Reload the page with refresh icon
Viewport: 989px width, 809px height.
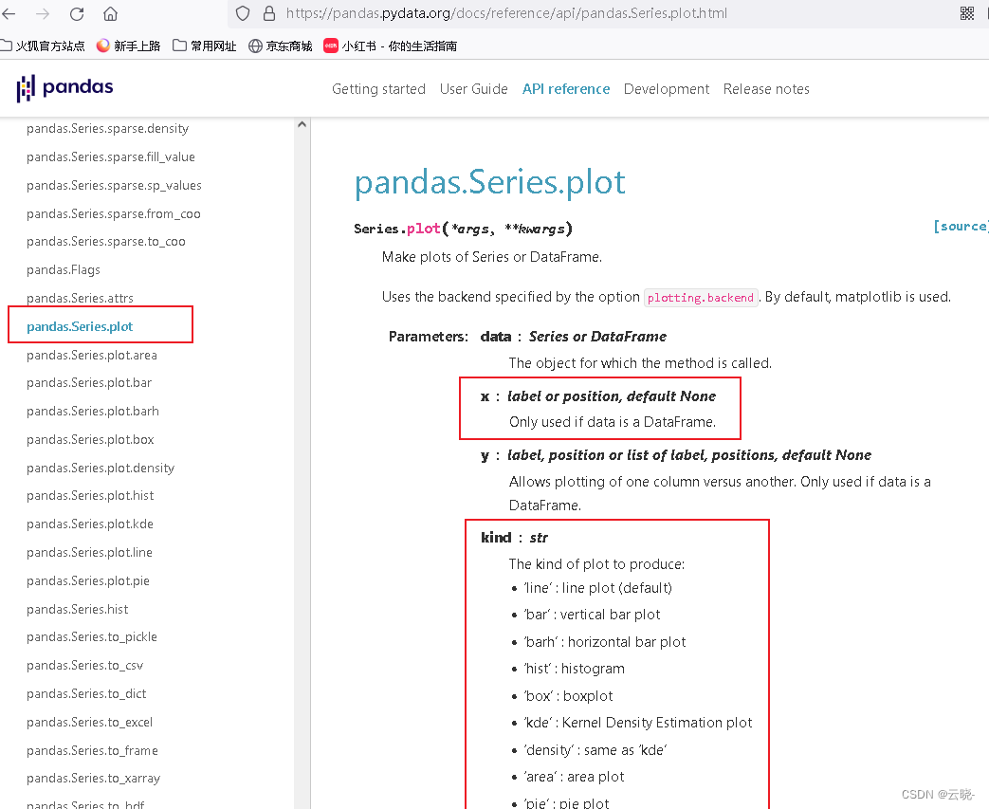pyautogui.click(x=77, y=13)
